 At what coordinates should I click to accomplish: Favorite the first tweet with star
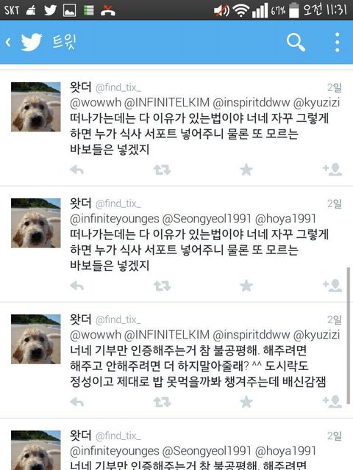tap(246, 170)
